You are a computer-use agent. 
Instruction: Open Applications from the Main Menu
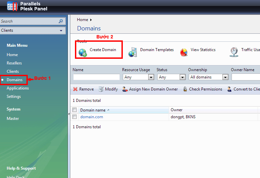pyautogui.click(x=18, y=88)
